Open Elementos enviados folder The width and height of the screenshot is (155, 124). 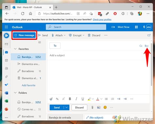pyautogui.click(x=28, y=64)
